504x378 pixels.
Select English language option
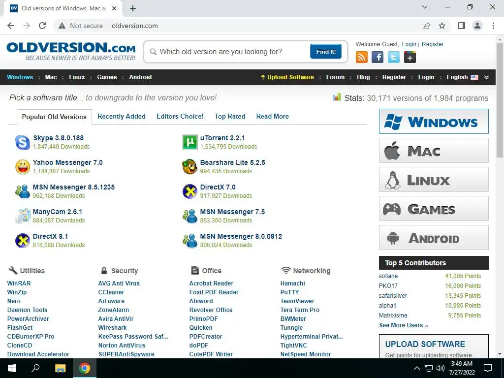point(462,77)
